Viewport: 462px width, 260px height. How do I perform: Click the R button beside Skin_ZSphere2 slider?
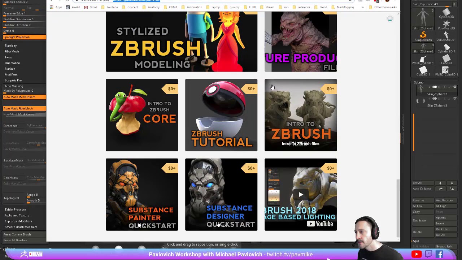(454, 4)
